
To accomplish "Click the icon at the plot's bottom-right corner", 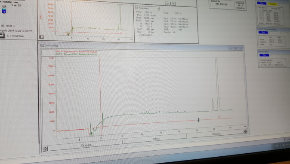I will (x=246, y=131).
